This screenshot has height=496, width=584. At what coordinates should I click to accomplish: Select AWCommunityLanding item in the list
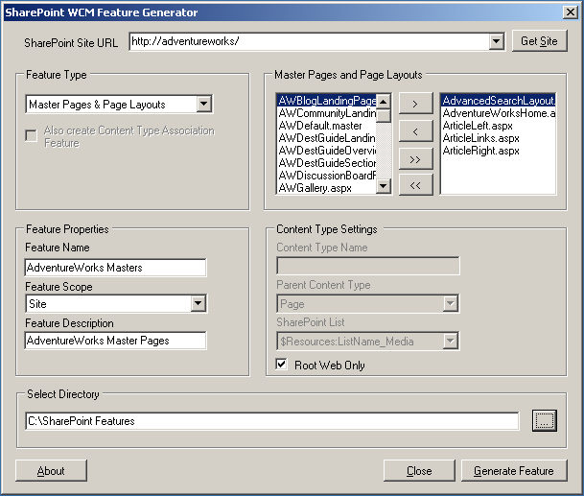[x=327, y=113]
